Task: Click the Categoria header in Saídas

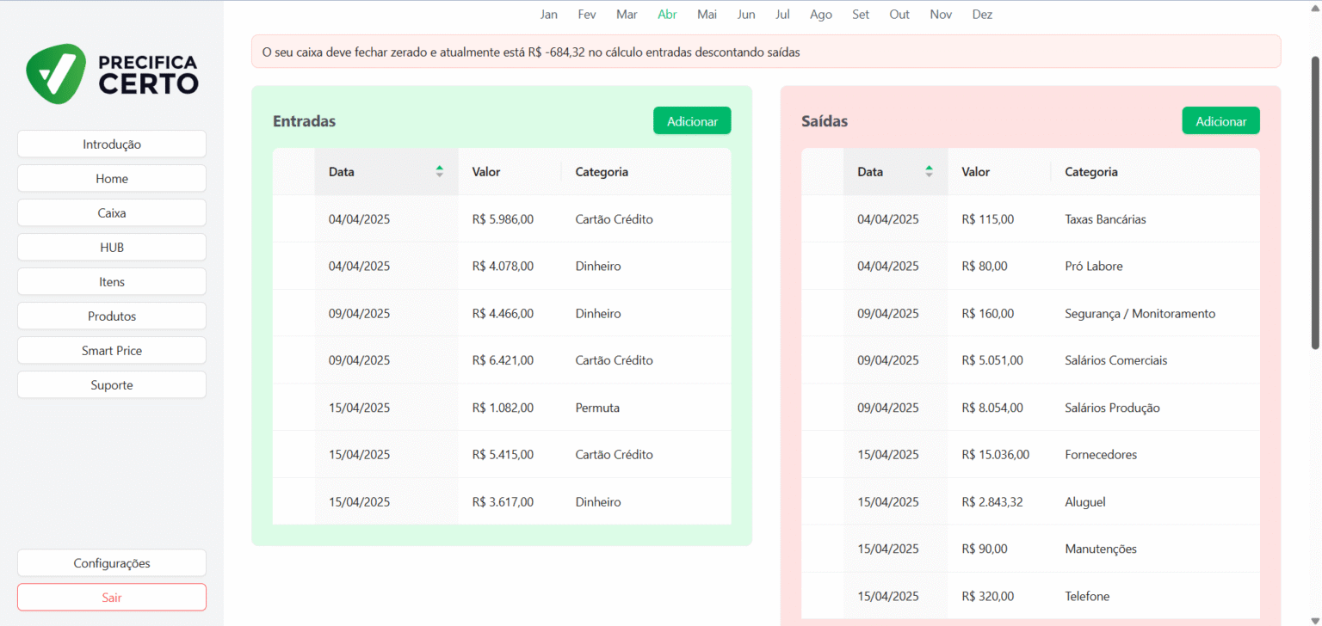Action: (x=1091, y=172)
